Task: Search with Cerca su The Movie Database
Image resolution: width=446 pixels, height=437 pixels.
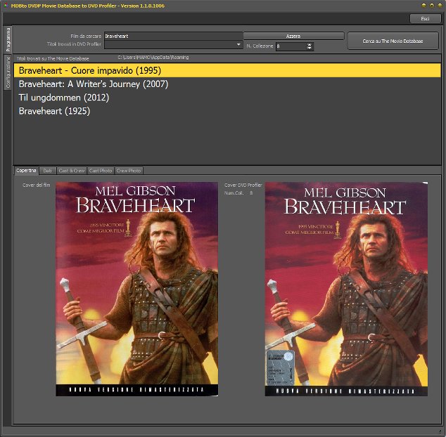Action: coord(393,41)
